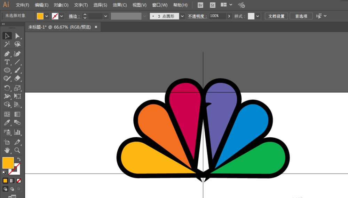
Task: Select the Curvature tool
Action: pos(17,54)
